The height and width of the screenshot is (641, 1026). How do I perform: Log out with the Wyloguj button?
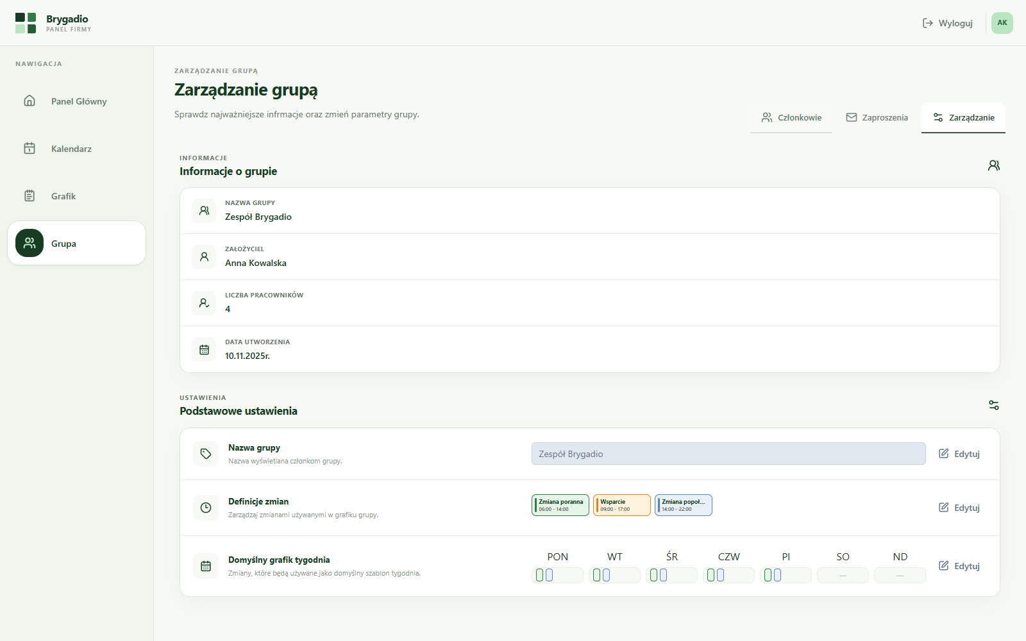(948, 23)
